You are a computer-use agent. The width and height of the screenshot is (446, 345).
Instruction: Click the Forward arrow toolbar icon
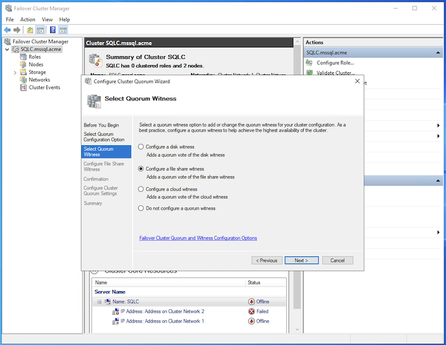coord(17,30)
